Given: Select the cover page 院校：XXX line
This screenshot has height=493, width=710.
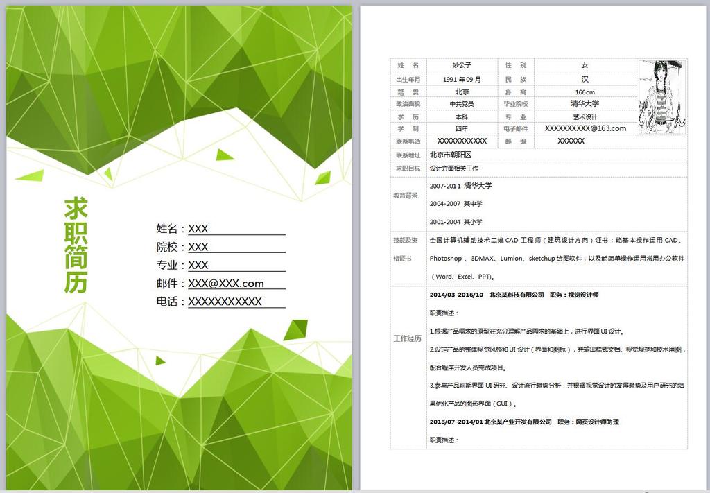Looking at the screenshot, I should pos(220,247).
